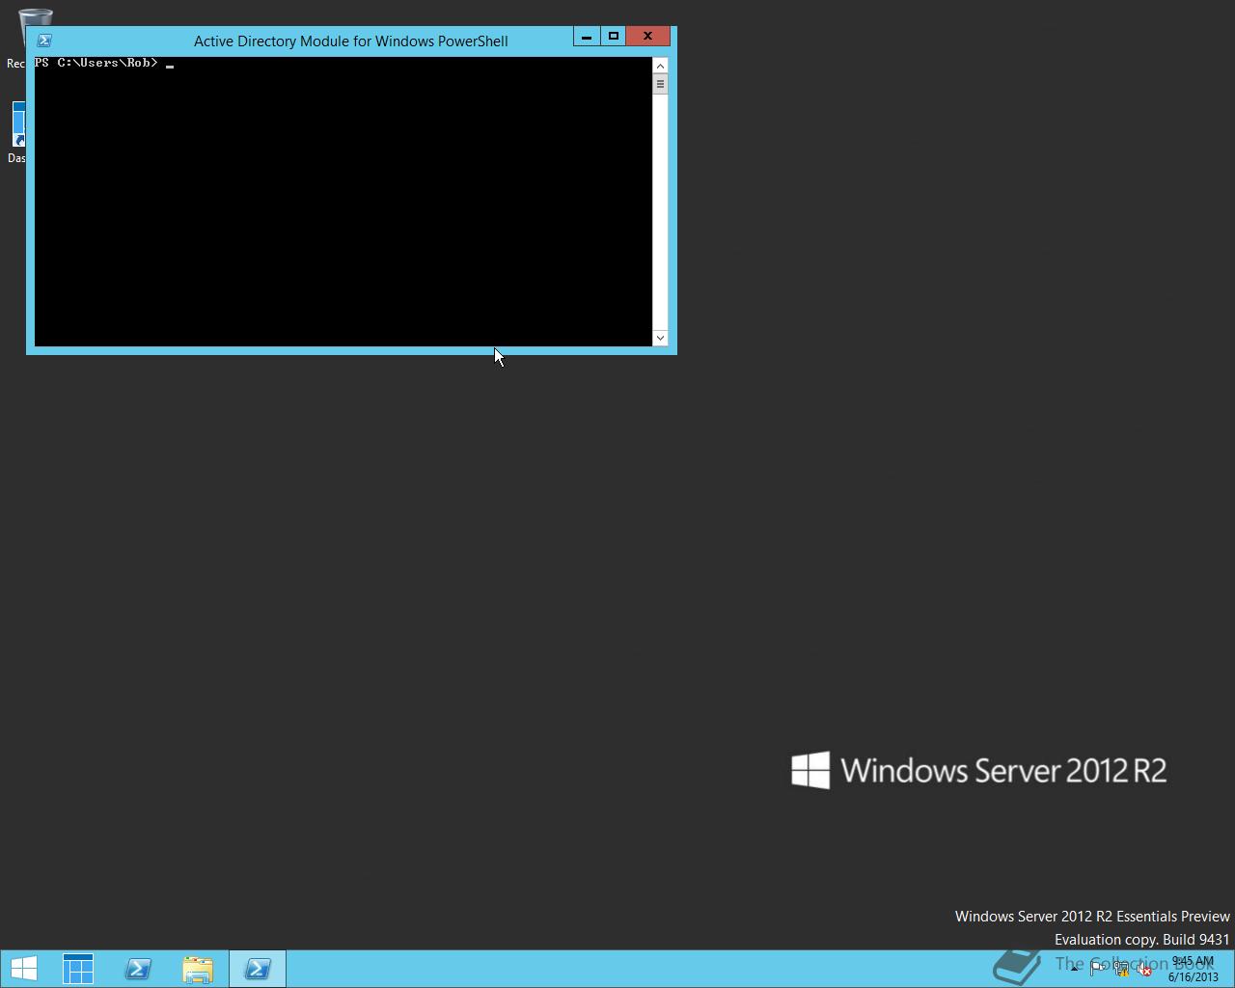Click the PowerShell console scrollbar thumb
Screen dimensions: 1235x988
point(660,84)
